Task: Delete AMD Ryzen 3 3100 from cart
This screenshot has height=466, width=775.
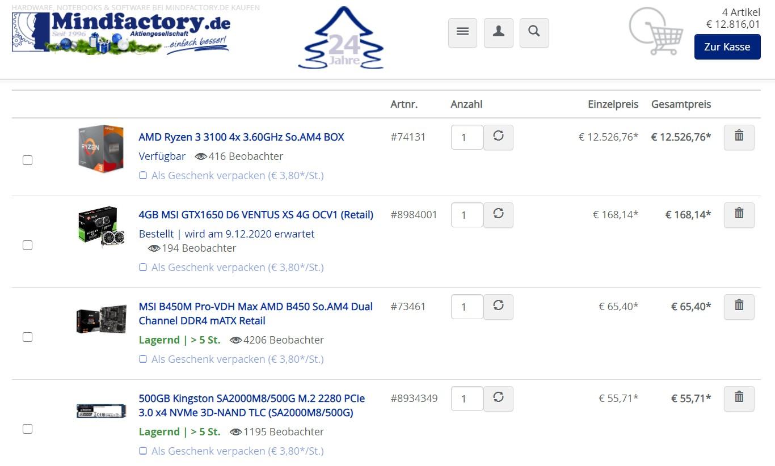Action: [739, 137]
